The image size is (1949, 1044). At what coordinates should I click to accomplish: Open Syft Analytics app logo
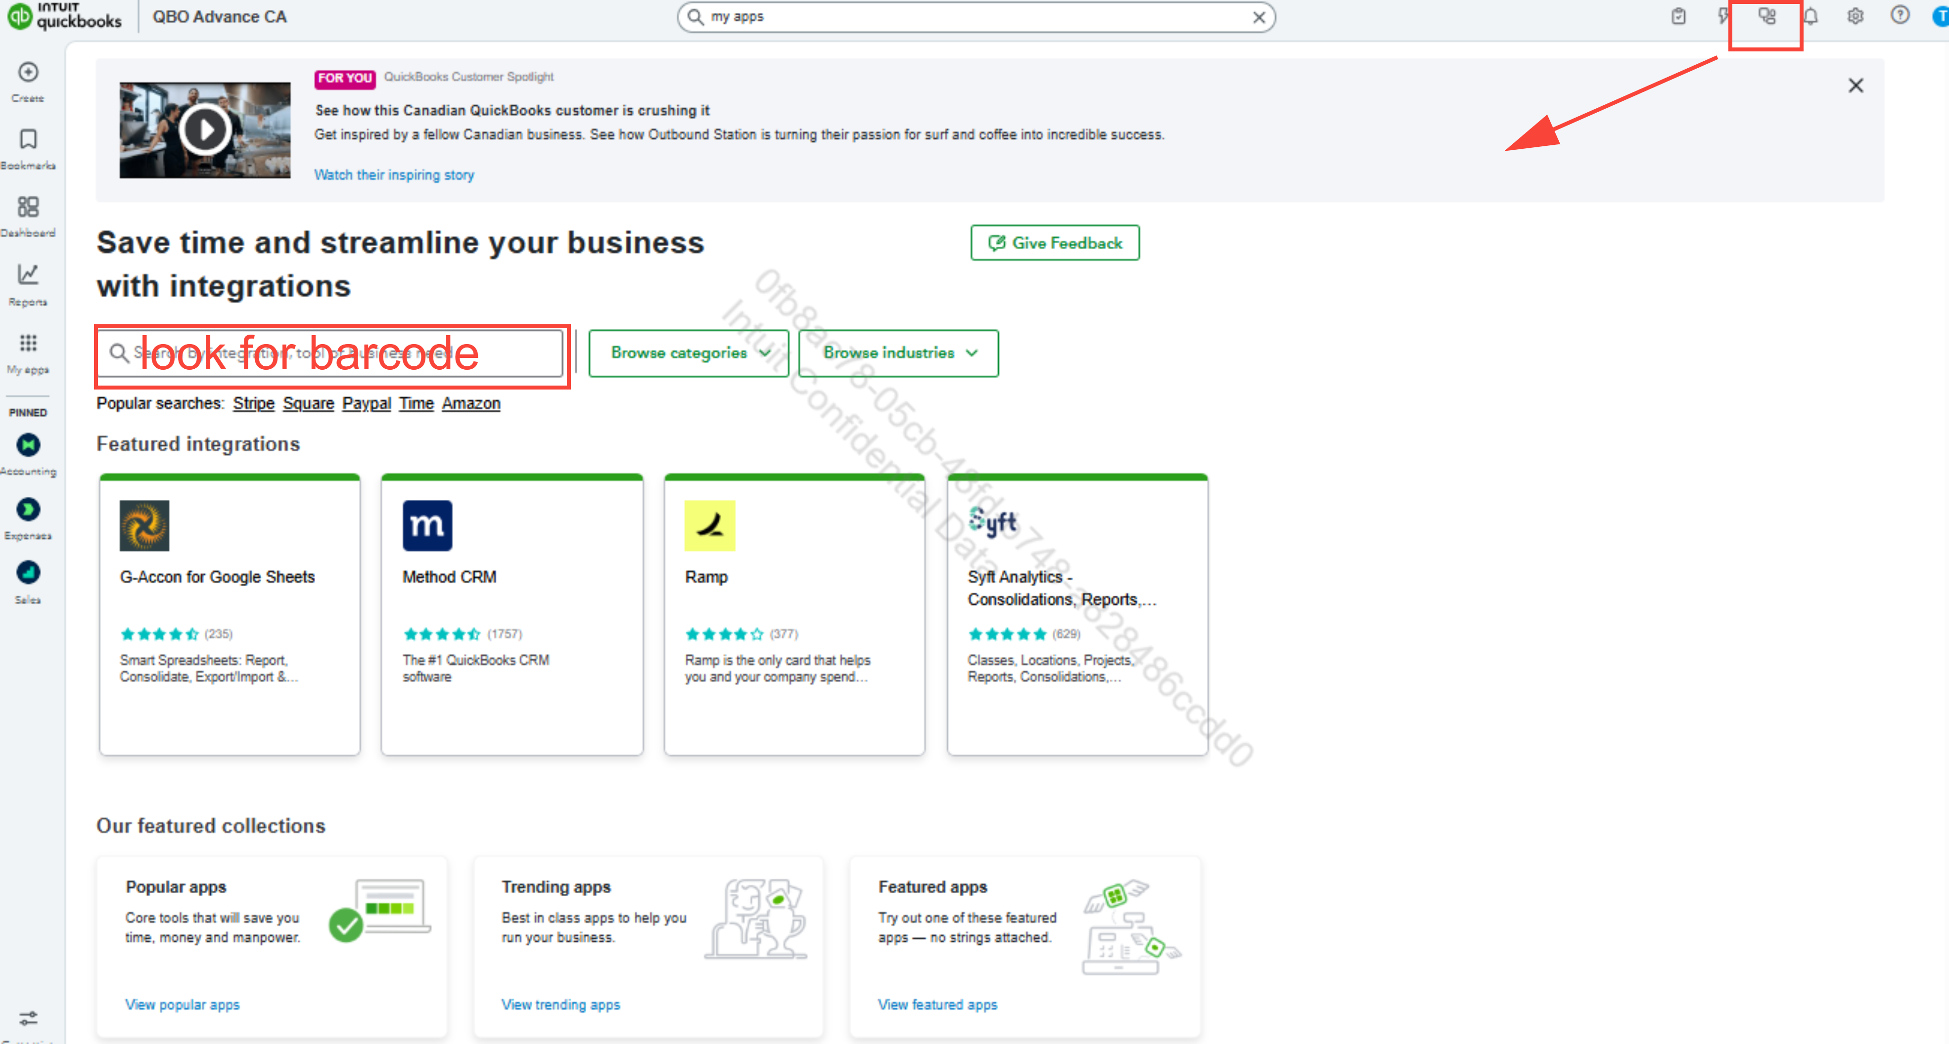point(993,522)
